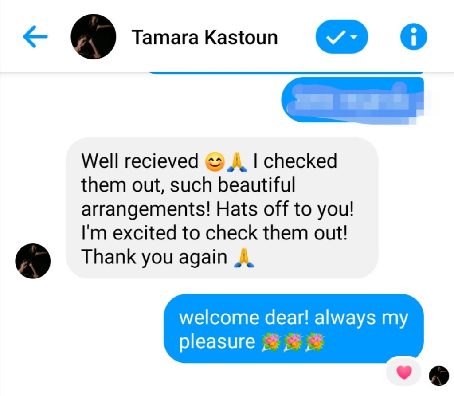Click the checkmark in the blue pill button
Image resolution: width=454 pixels, height=396 pixels.
(x=335, y=37)
